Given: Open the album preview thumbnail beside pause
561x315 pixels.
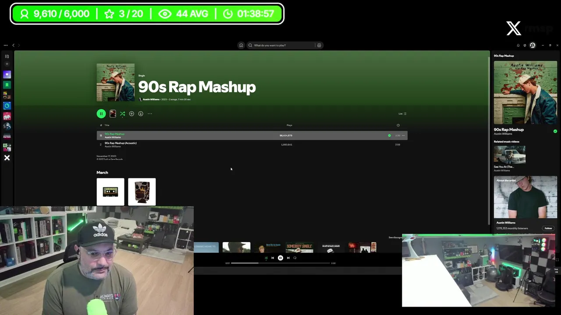Looking at the screenshot, I should [113, 114].
